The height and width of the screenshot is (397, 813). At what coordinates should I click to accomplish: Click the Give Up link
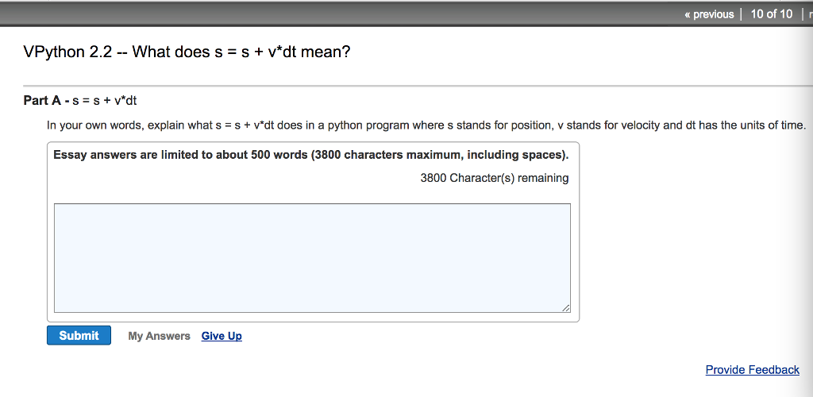(222, 336)
